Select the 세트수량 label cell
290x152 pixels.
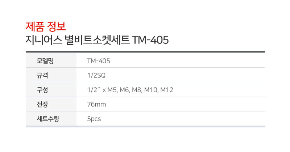point(51,119)
